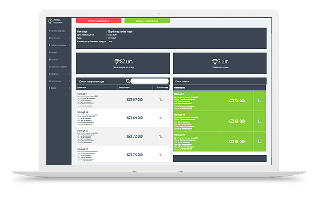
Task: Click the green Завершить перемещение button
Action: coord(147,21)
